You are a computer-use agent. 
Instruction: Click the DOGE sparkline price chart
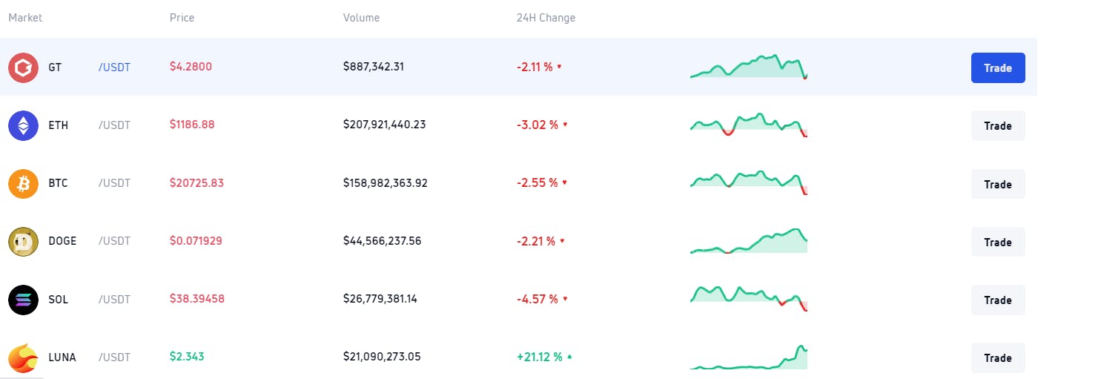pos(748,242)
